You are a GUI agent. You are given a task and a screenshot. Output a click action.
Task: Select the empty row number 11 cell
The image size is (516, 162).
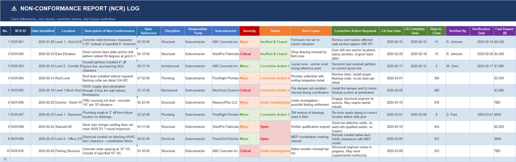(x=5, y=160)
